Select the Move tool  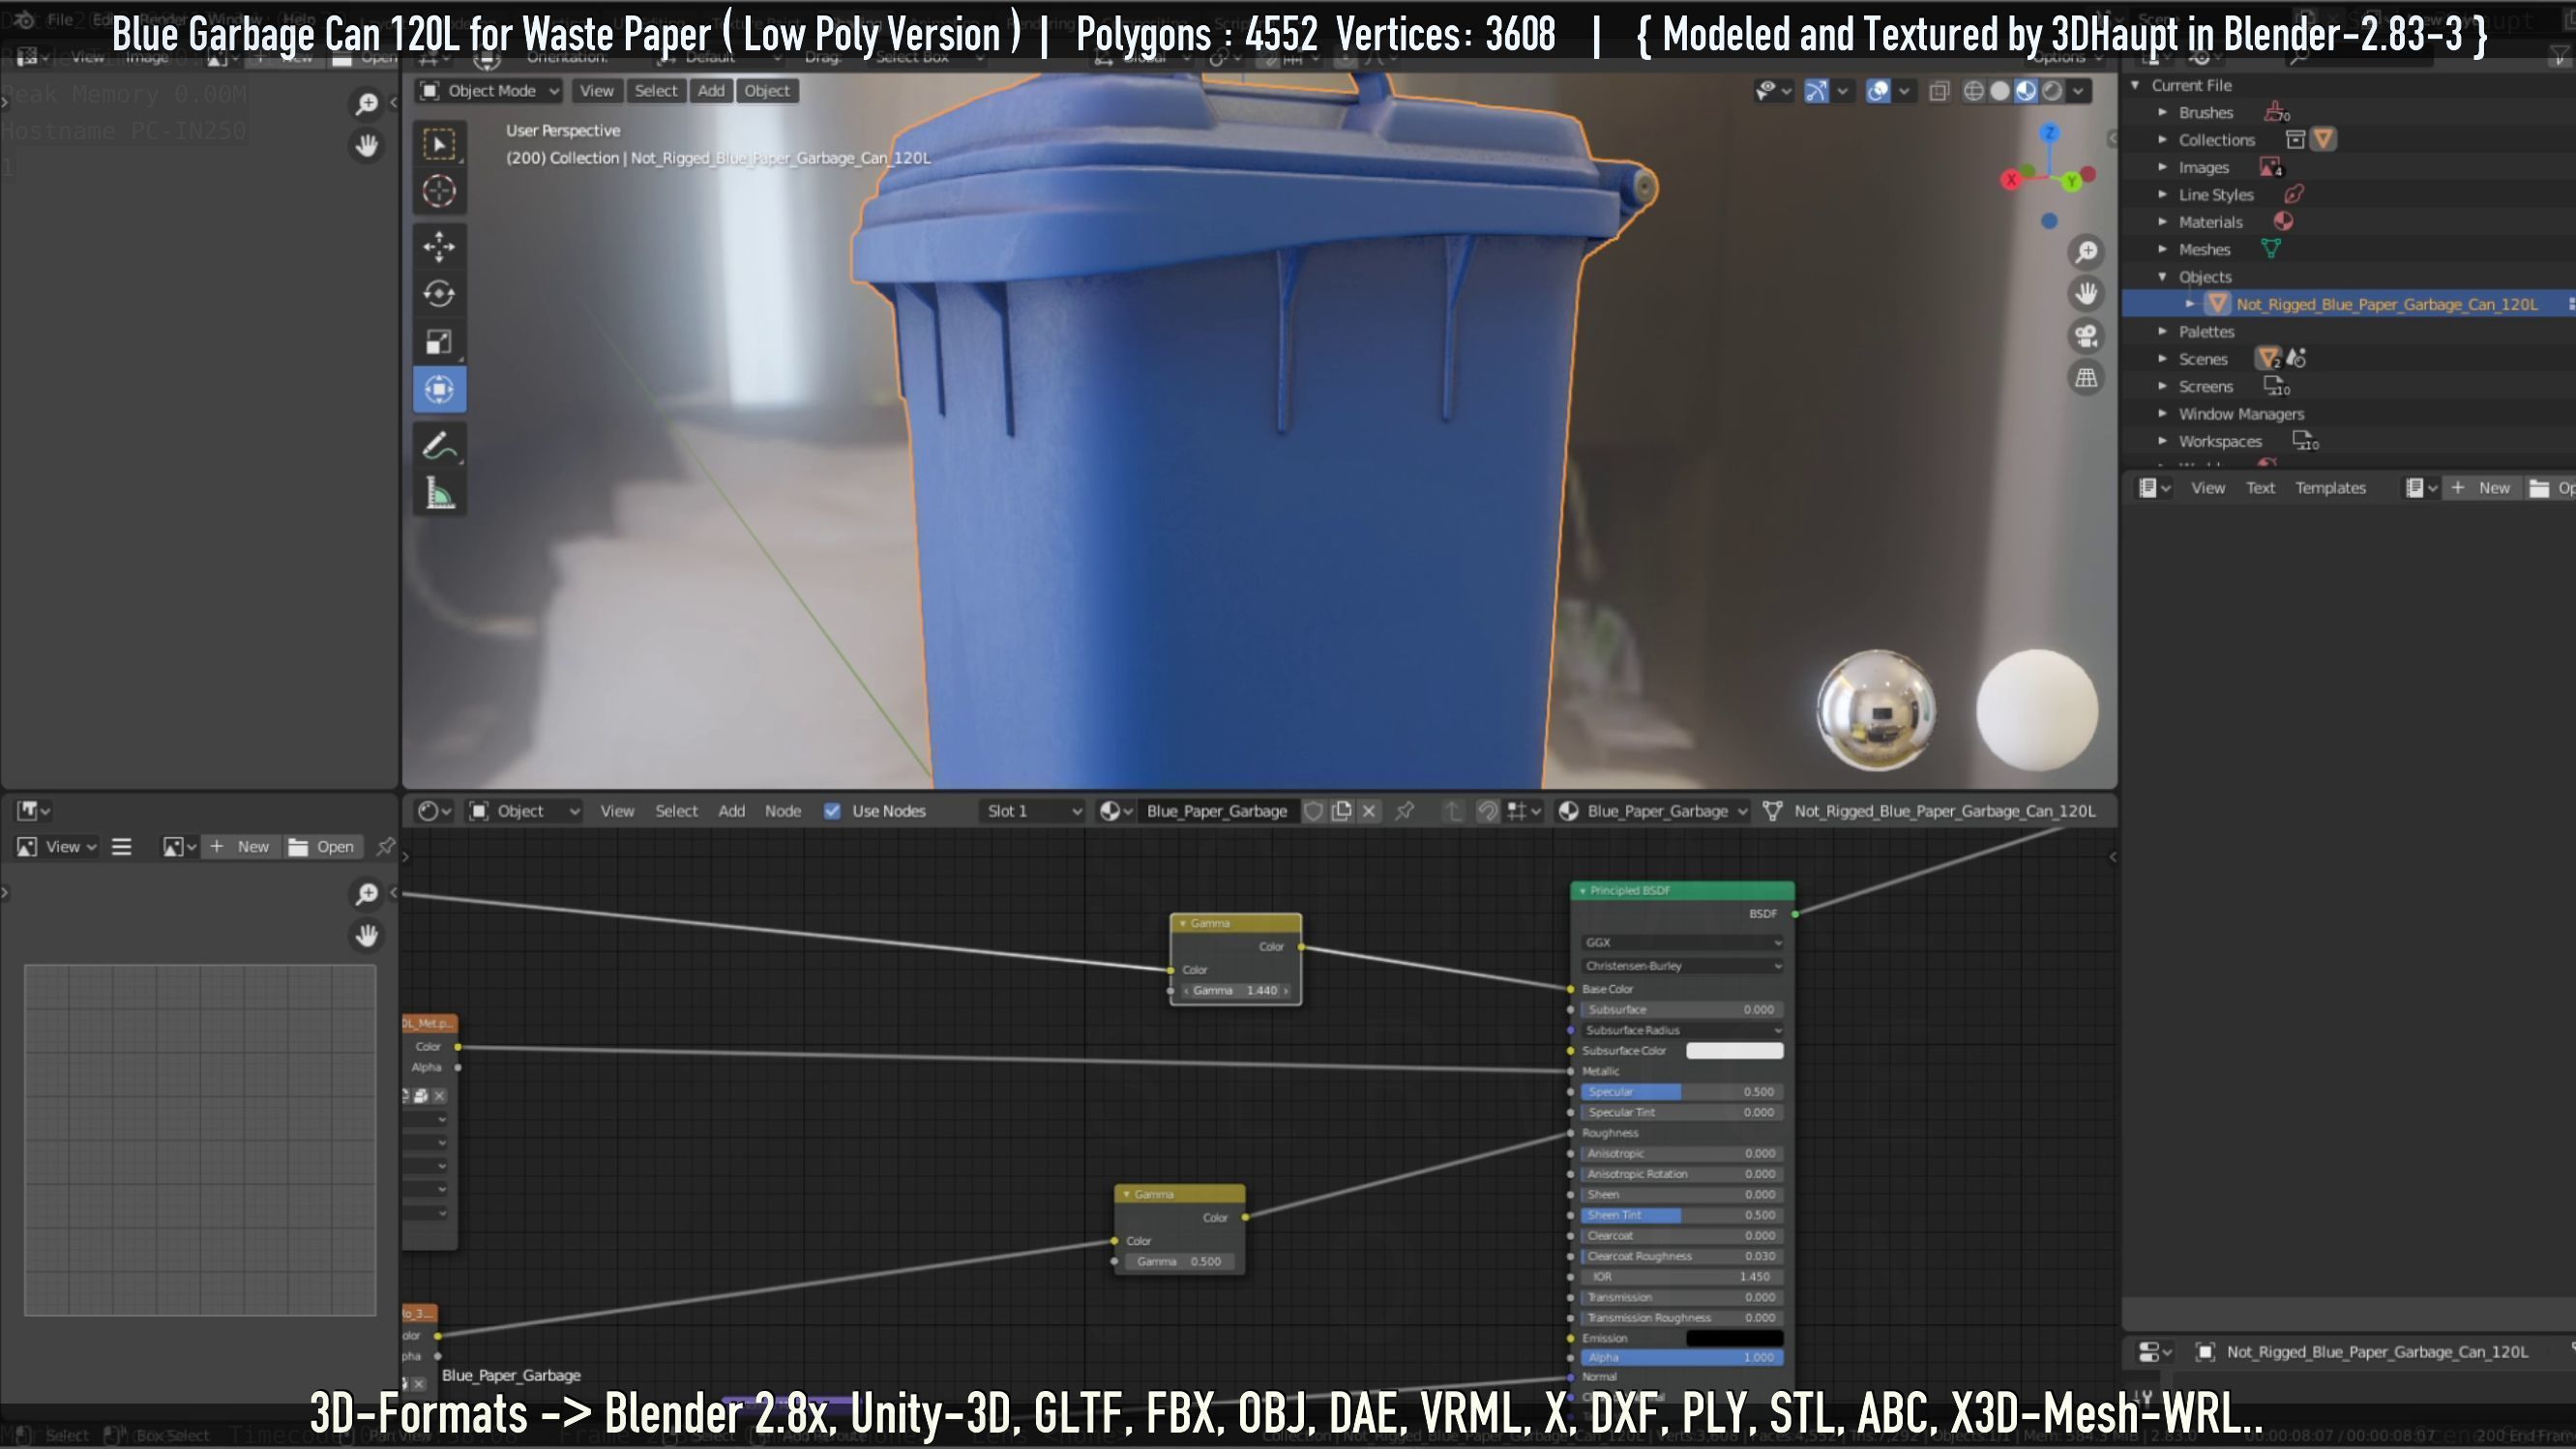[439, 246]
